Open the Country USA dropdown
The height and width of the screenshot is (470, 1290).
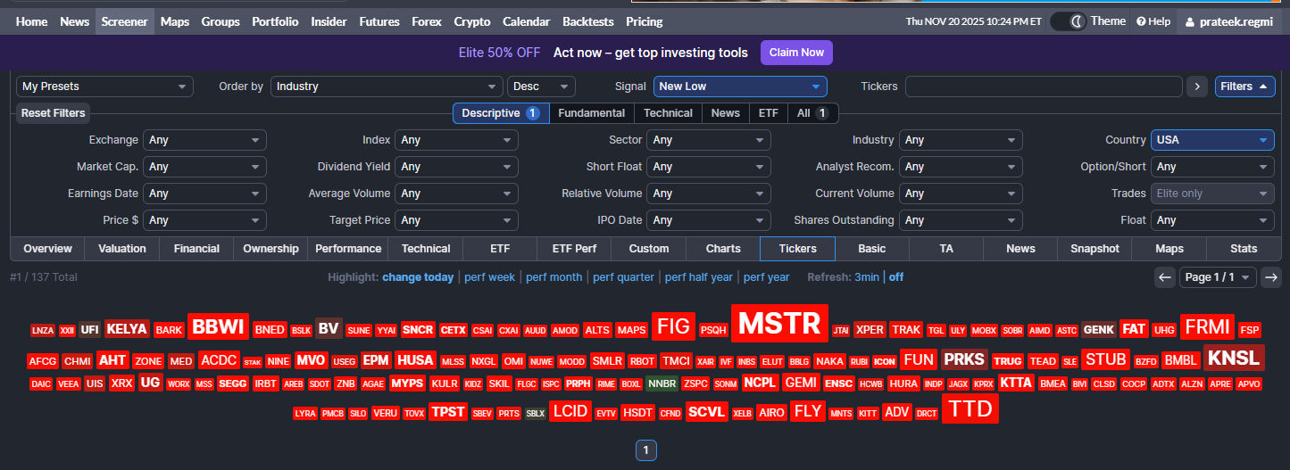[x=1212, y=140]
